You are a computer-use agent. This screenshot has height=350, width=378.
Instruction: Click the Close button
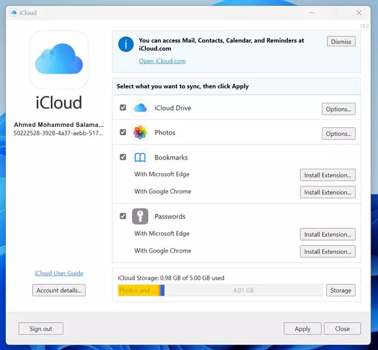point(342,329)
